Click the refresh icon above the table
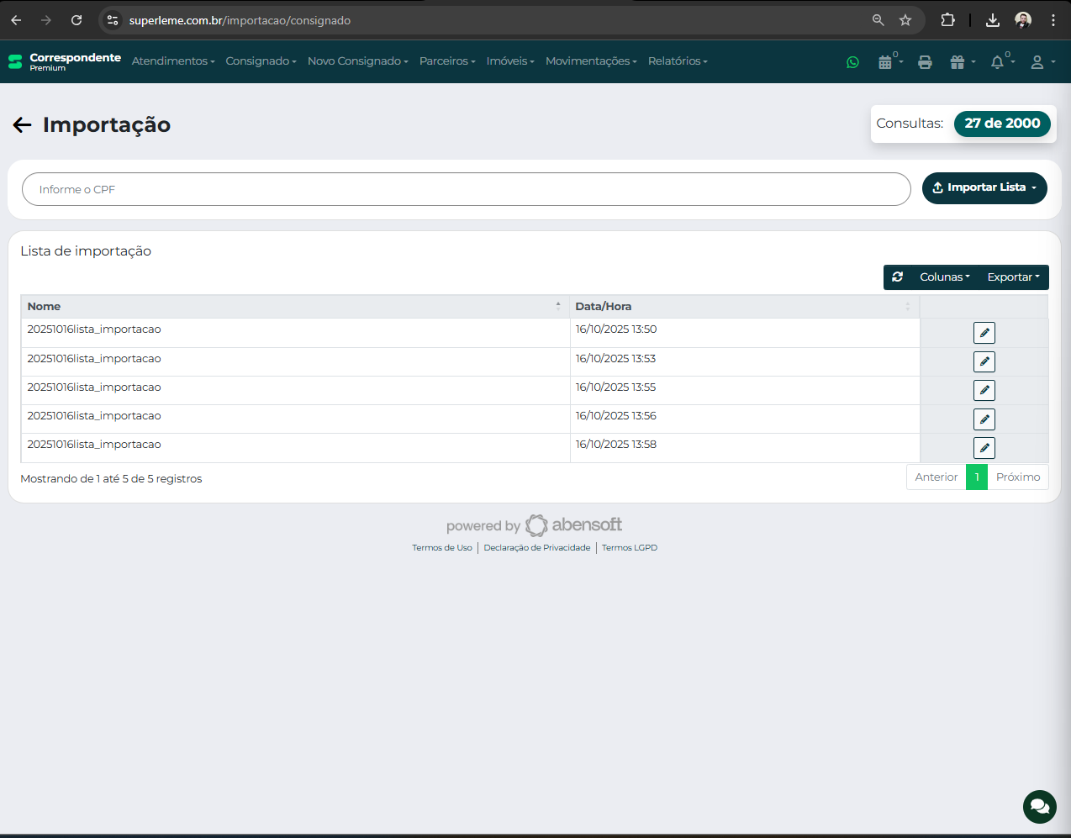 coord(898,277)
